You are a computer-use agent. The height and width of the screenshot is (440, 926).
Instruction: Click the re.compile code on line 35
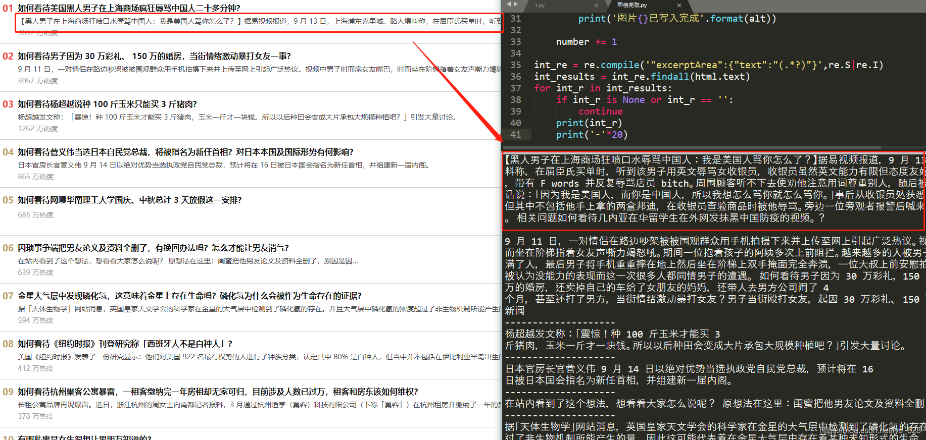click(708, 65)
